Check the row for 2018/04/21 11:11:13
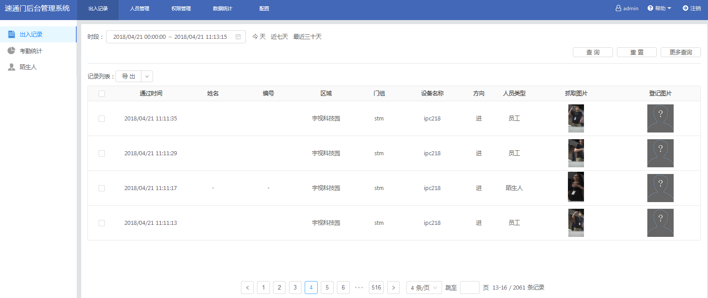This screenshot has height=298, width=708. [102, 223]
